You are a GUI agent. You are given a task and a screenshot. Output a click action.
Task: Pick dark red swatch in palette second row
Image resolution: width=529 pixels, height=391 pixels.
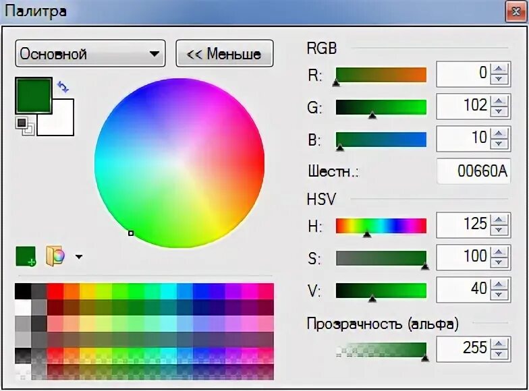[55, 307]
